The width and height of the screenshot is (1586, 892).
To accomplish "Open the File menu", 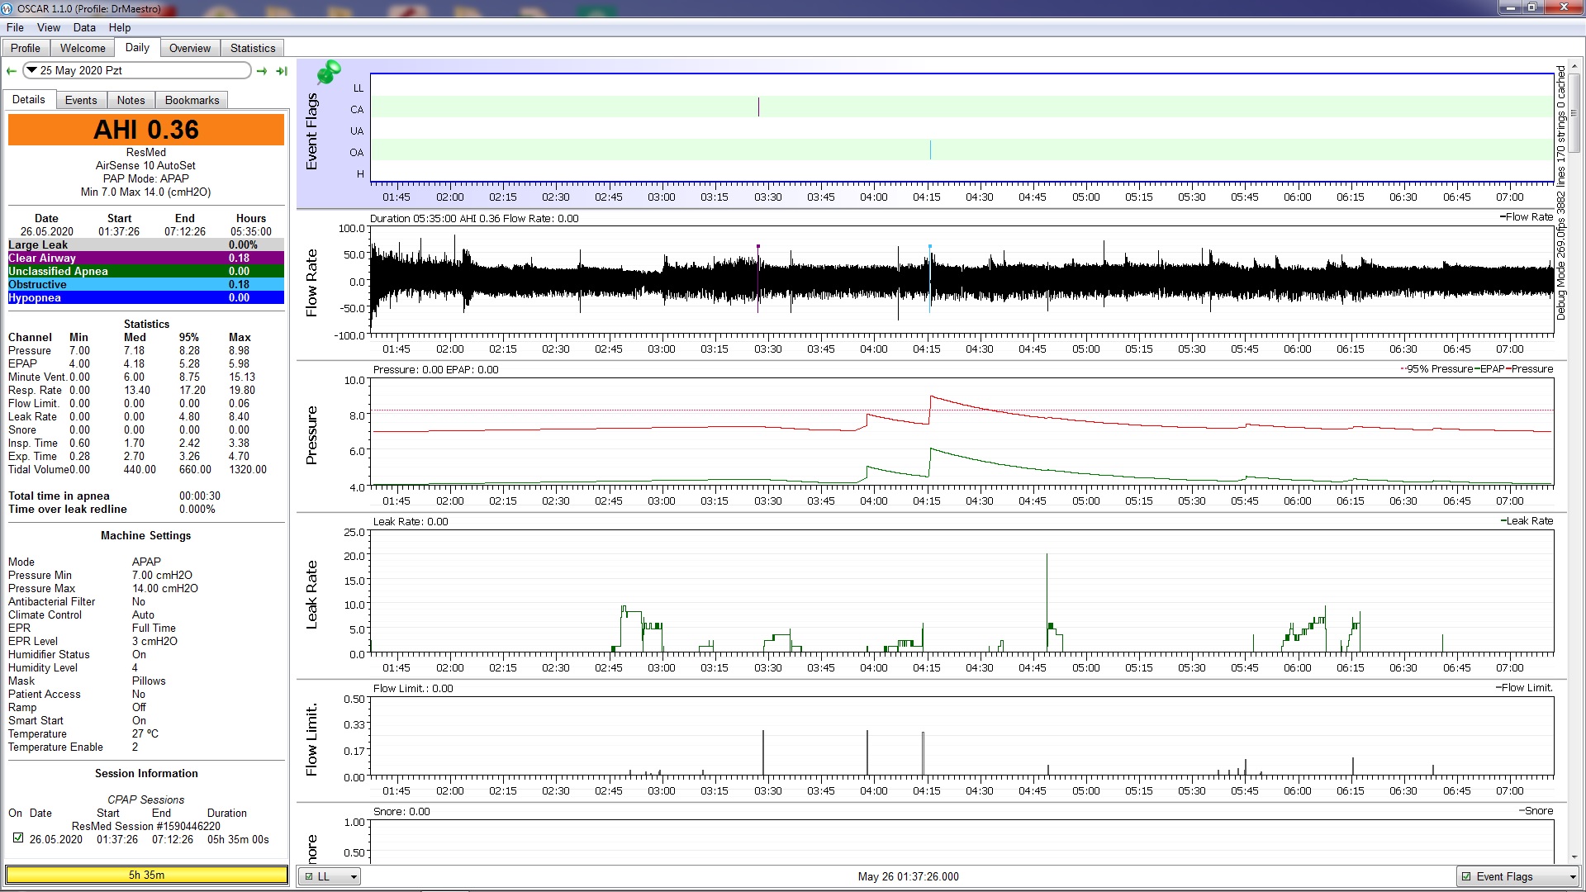I will (x=15, y=27).
